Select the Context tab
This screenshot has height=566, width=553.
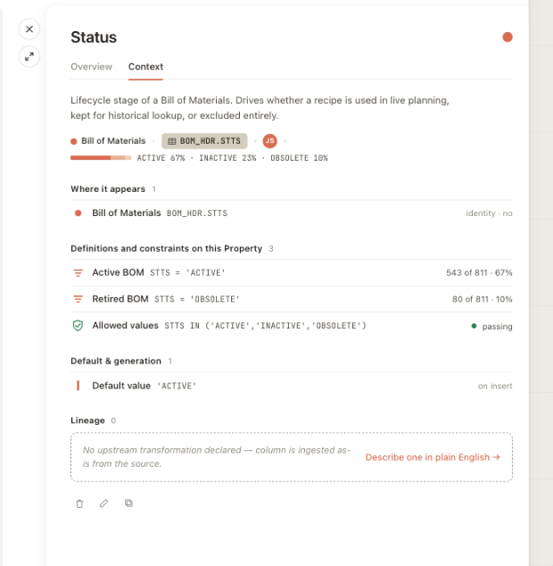145,67
